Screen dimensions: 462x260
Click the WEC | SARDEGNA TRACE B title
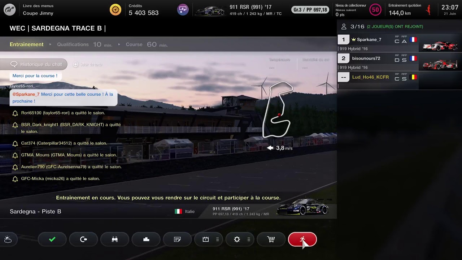58,28
